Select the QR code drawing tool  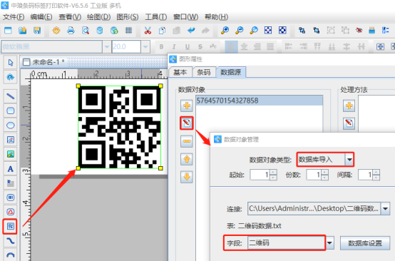pos(10,226)
